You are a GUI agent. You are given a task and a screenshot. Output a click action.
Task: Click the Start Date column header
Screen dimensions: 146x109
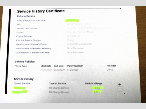click(46, 66)
